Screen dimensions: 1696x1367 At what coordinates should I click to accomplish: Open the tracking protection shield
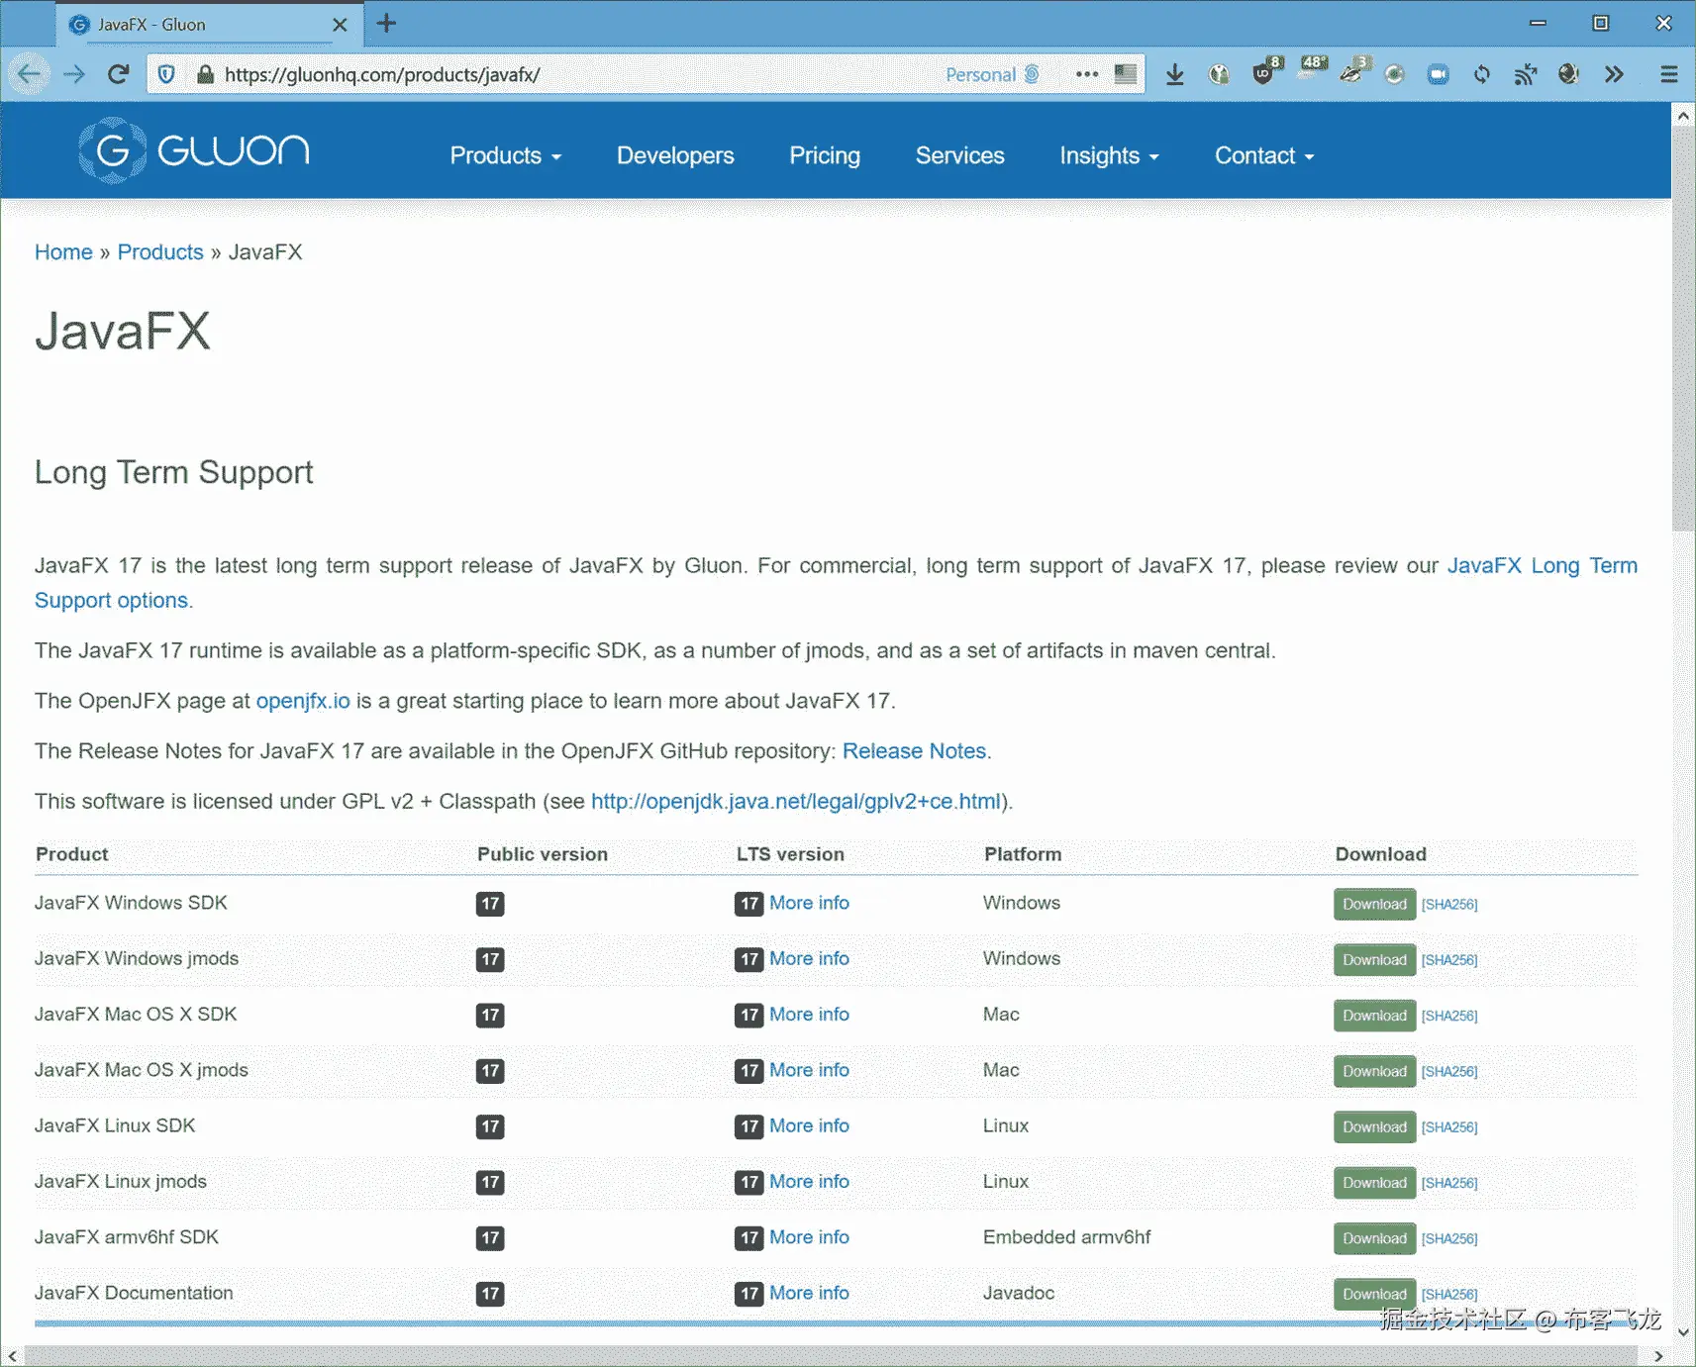pyautogui.click(x=167, y=74)
